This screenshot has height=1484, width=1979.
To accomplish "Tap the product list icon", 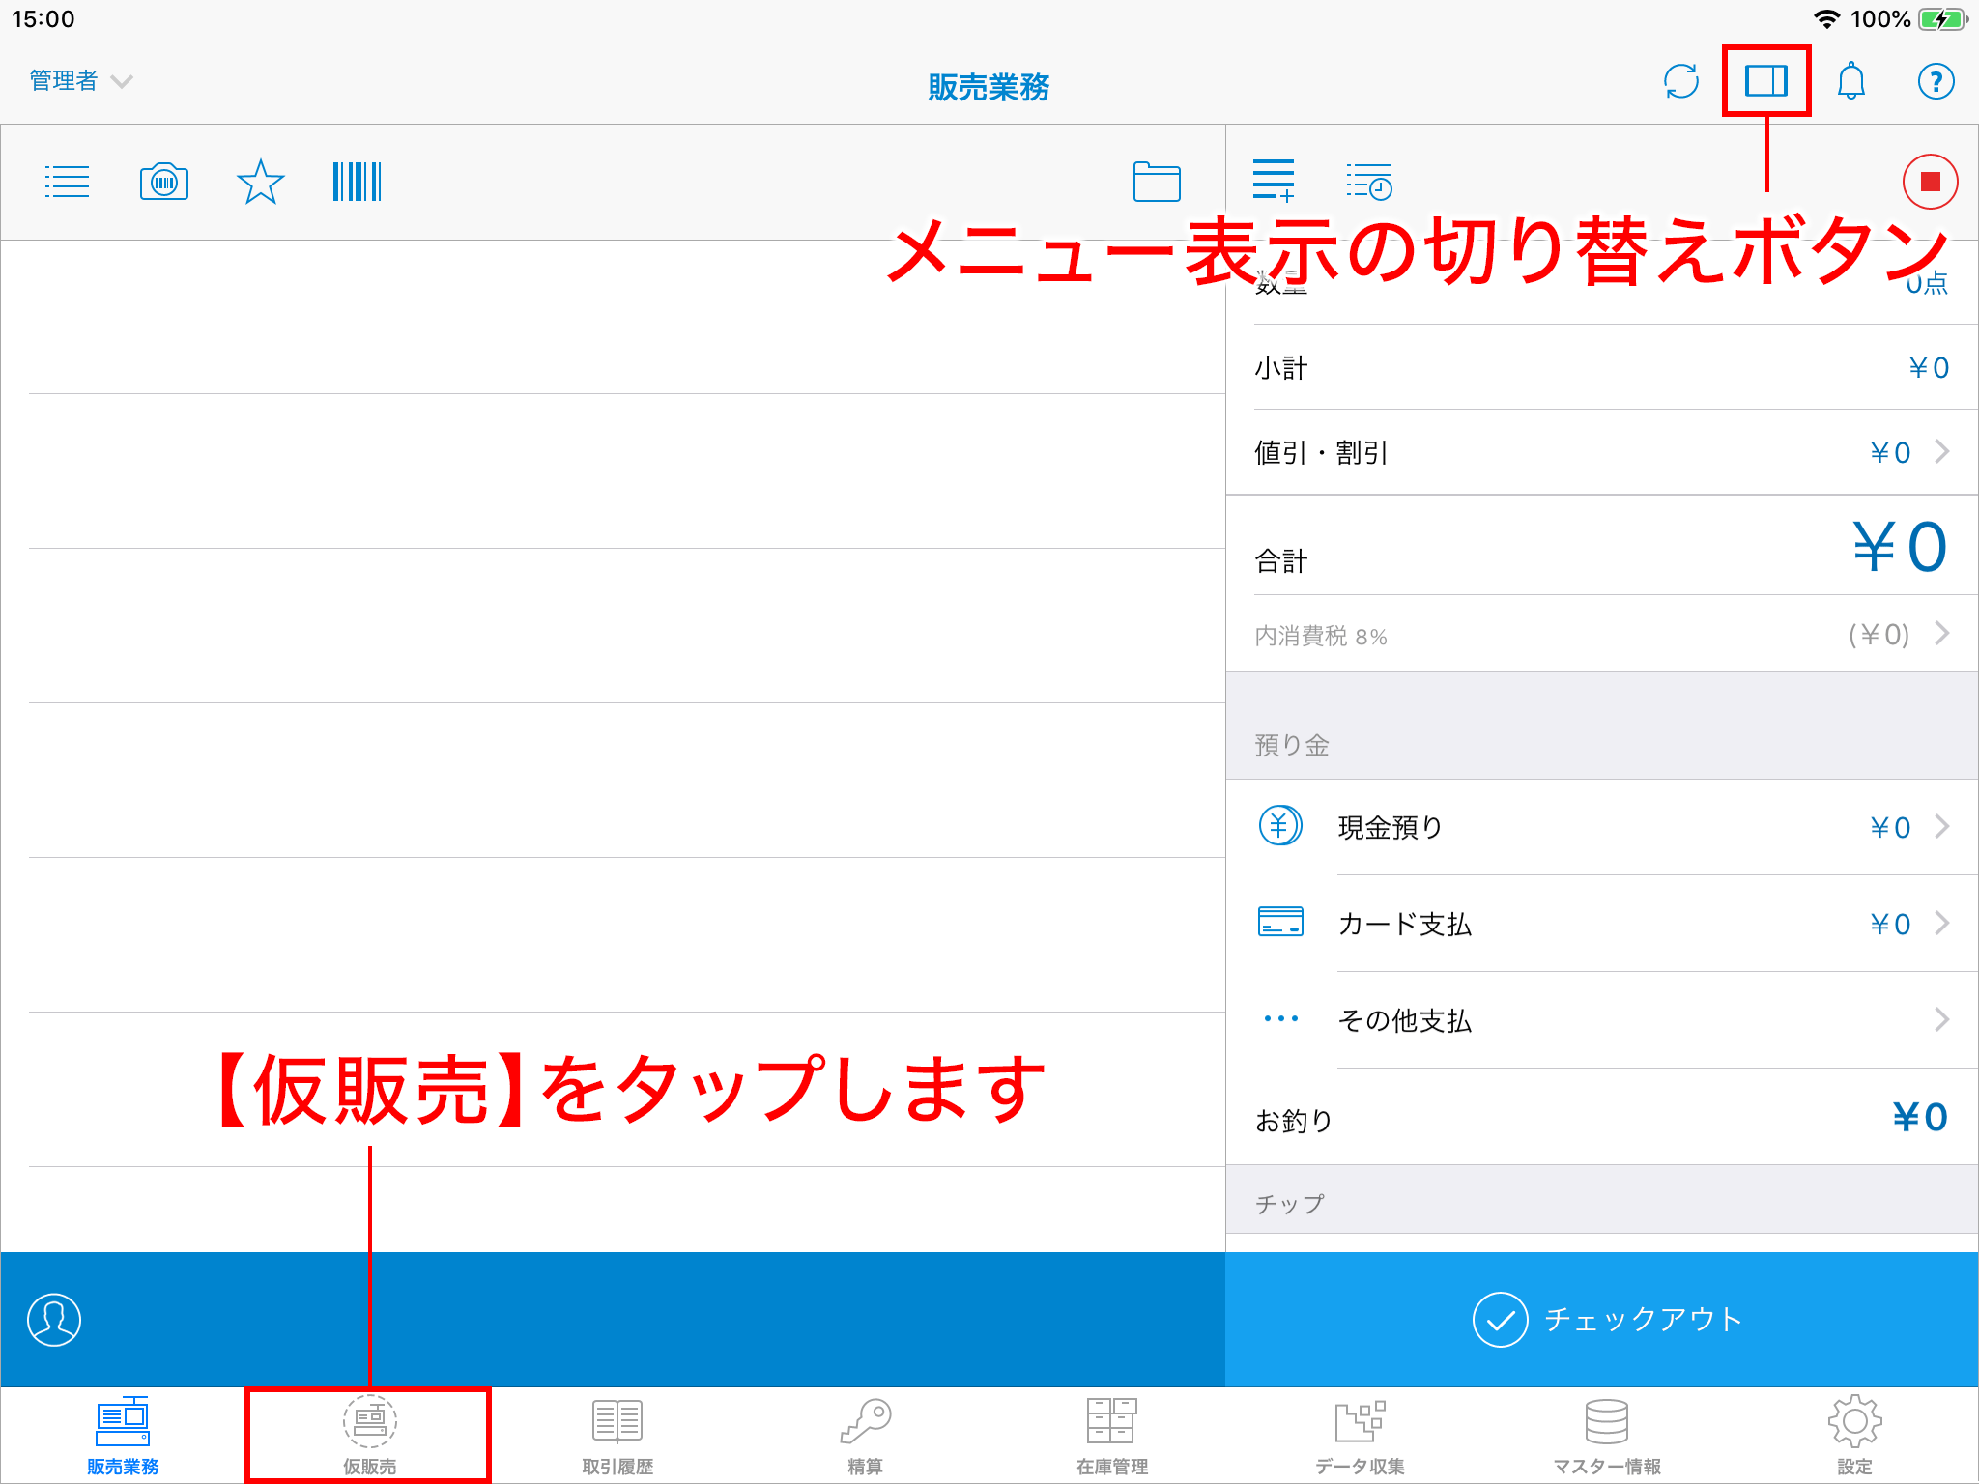I will 67,182.
